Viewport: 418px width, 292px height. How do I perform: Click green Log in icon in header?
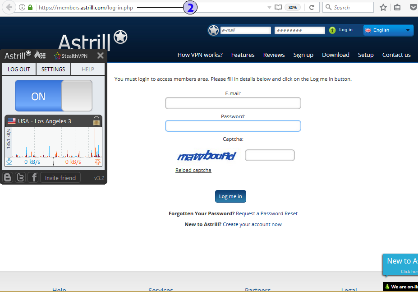[x=332, y=30]
